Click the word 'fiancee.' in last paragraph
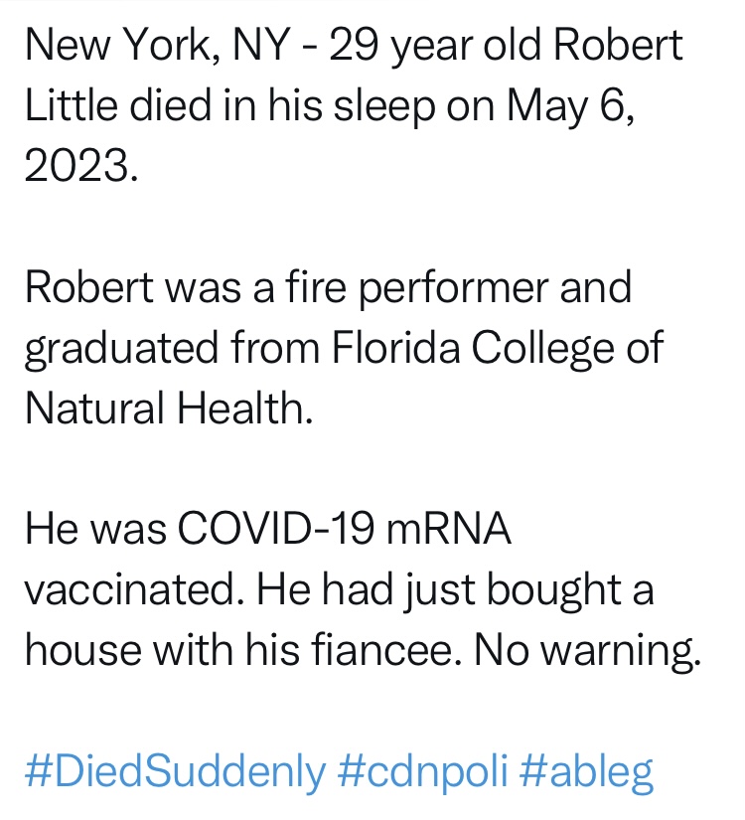 click(x=386, y=649)
